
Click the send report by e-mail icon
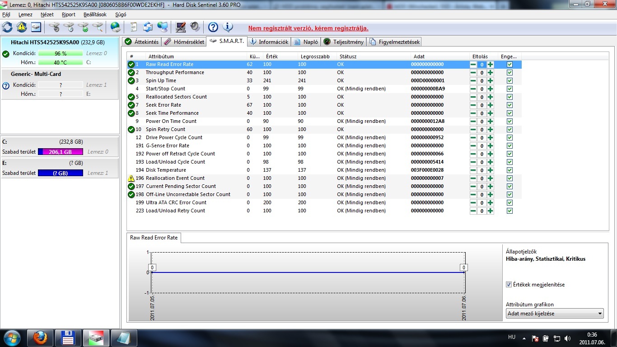pos(148,27)
